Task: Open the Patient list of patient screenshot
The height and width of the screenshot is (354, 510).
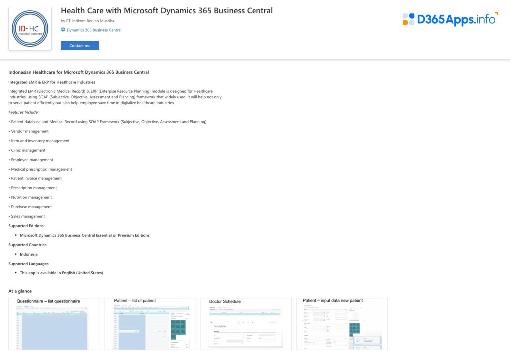Action: click(x=150, y=324)
